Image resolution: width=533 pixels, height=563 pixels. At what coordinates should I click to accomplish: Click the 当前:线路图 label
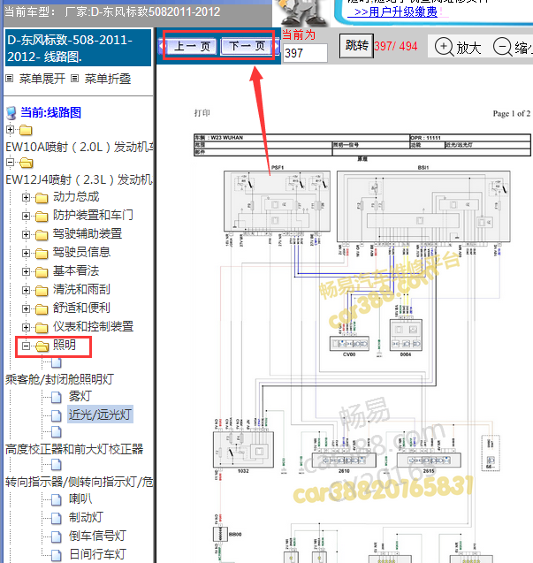pyautogui.click(x=50, y=112)
